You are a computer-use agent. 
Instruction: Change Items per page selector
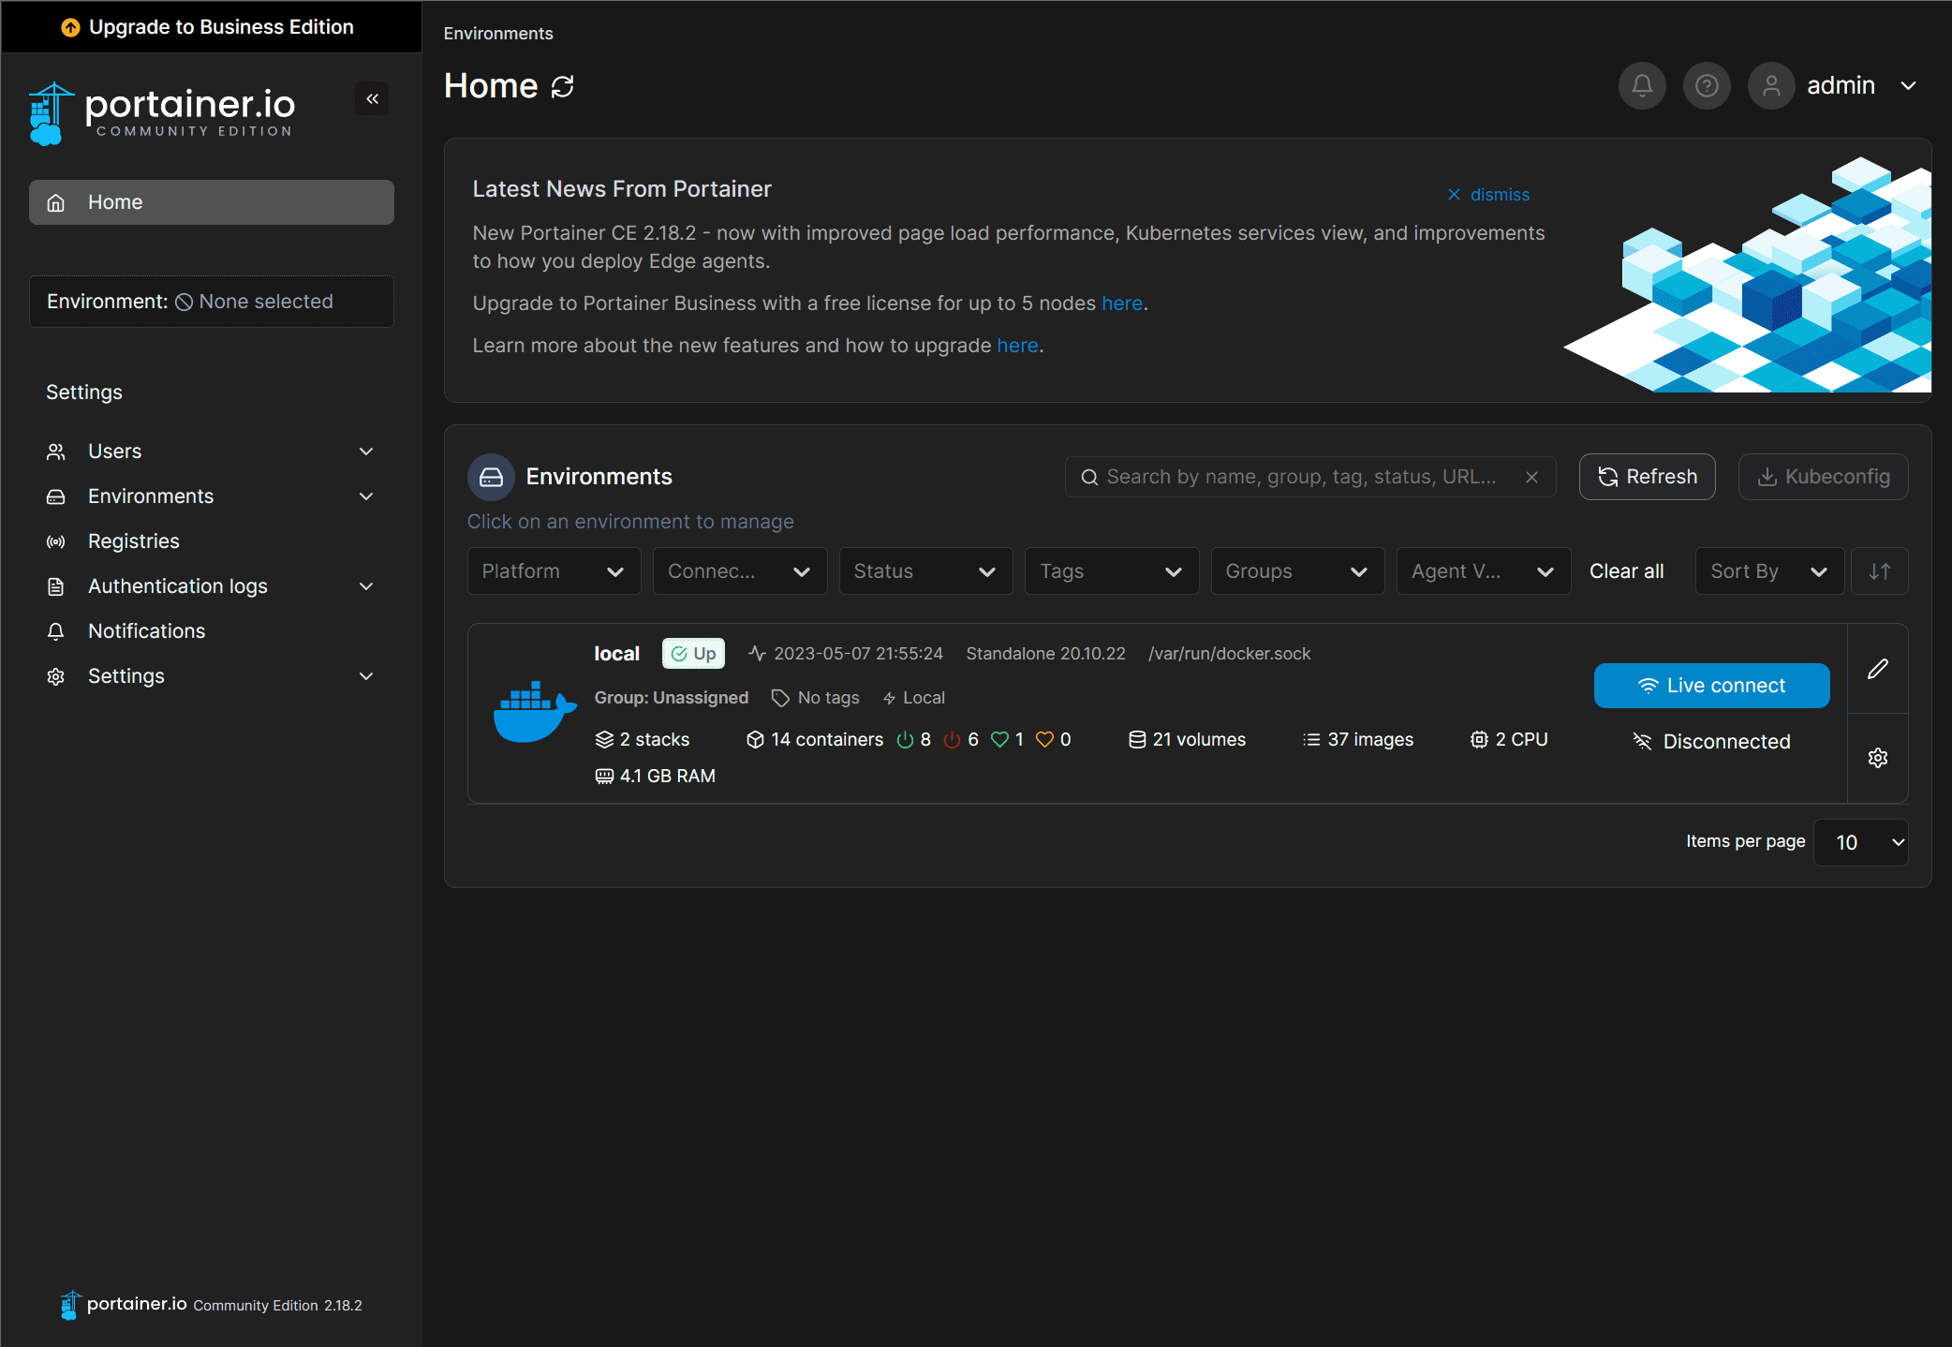[1859, 842]
